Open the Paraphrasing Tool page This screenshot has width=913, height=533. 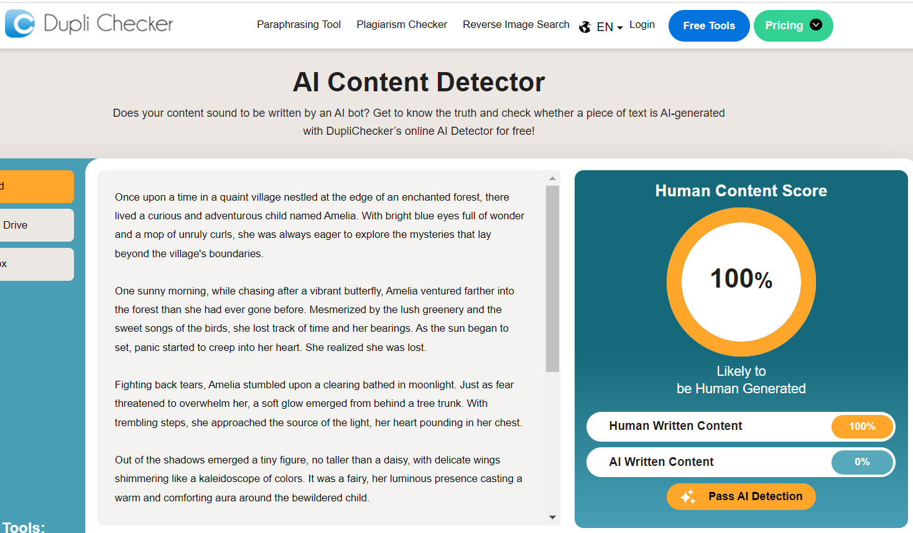(299, 24)
